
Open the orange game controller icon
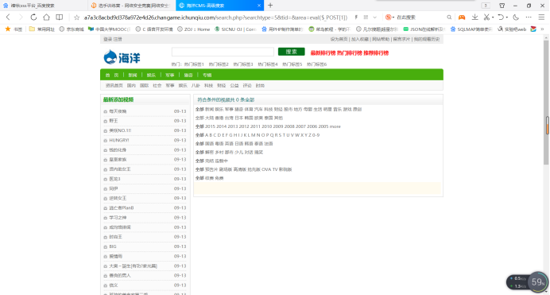[x=462, y=17]
